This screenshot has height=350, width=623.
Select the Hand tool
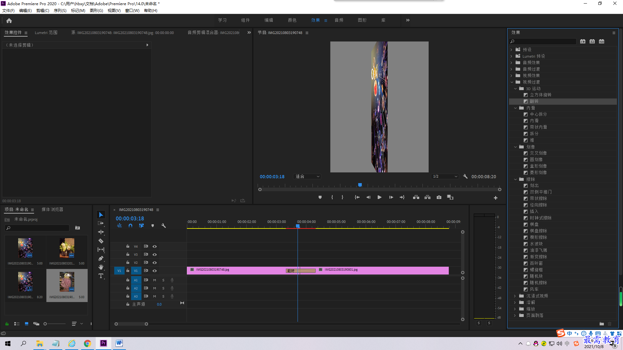101,267
